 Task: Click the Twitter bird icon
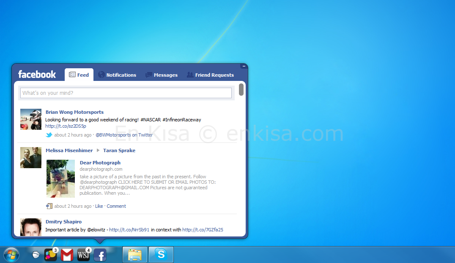tap(49, 135)
